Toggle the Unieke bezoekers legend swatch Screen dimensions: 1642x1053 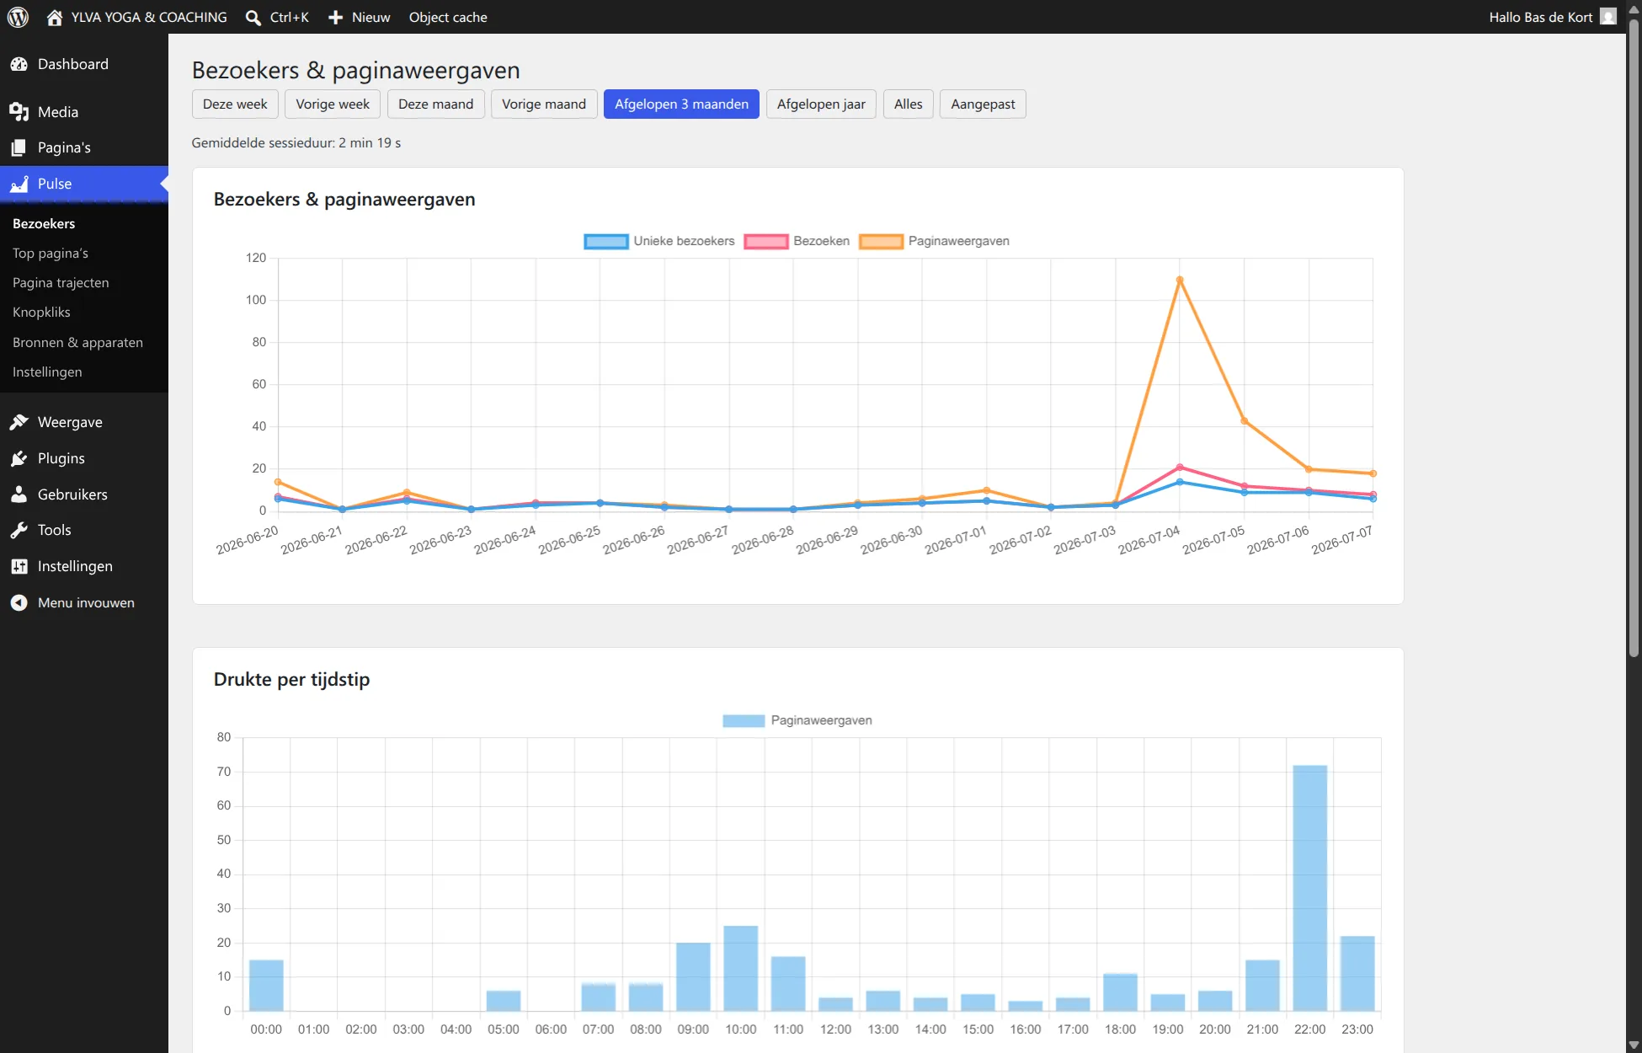coord(606,242)
